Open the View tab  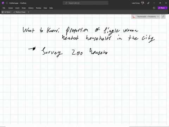[45, 8]
